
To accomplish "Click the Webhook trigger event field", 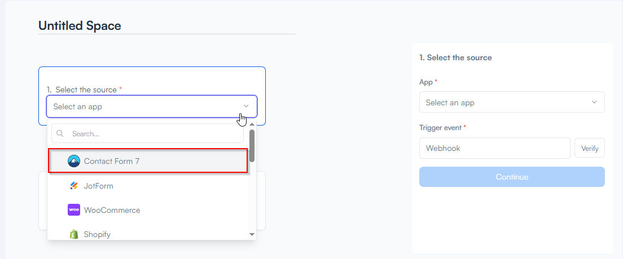I will point(494,149).
